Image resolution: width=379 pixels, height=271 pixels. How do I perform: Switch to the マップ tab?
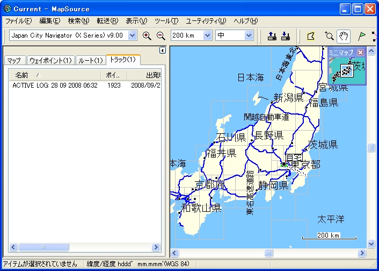click(14, 60)
